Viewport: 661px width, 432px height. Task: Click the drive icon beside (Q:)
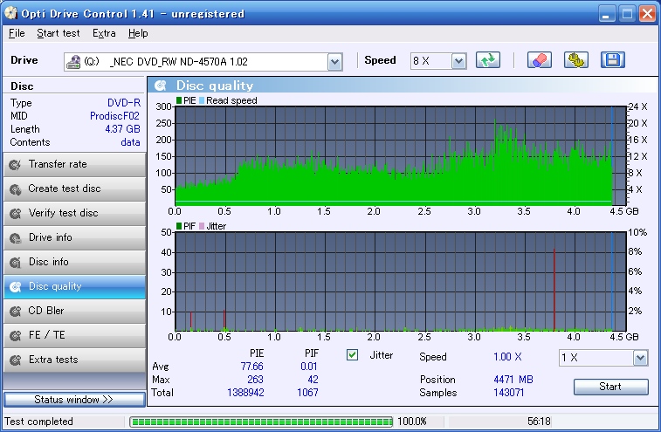coord(73,62)
